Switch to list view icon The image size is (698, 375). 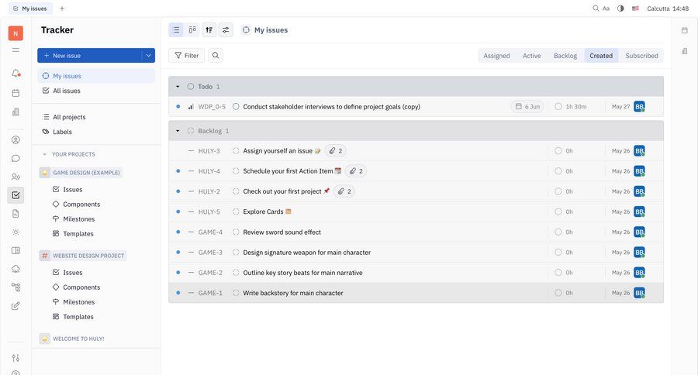tap(176, 29)
